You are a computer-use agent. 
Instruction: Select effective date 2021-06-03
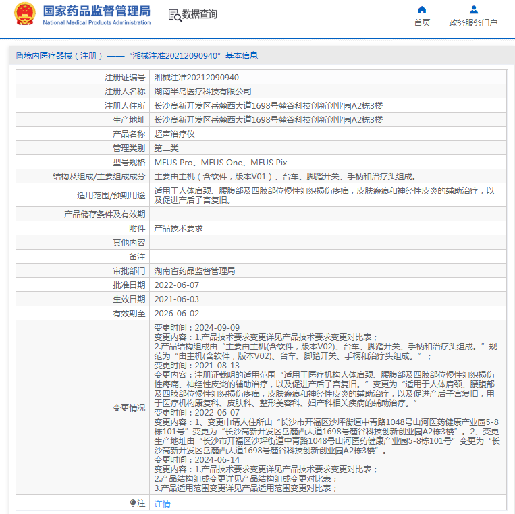click(177, 299)
